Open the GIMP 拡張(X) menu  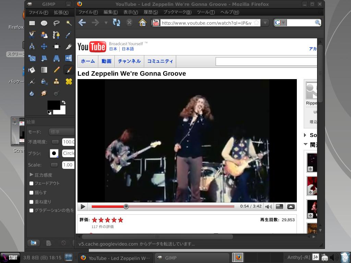pos(61,12)
